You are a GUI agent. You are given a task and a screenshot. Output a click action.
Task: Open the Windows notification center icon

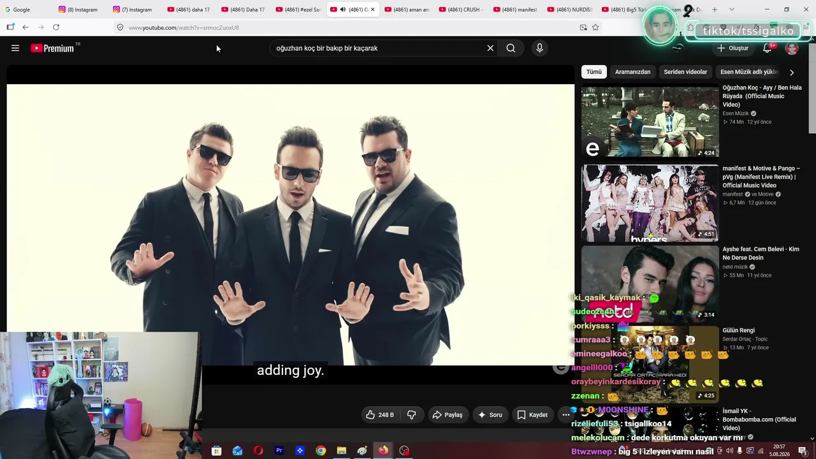pos(803,451)
